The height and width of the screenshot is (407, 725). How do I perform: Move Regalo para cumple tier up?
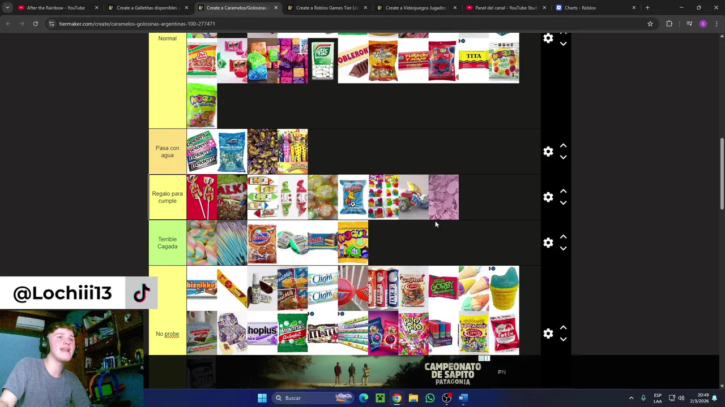coord(563,191)
